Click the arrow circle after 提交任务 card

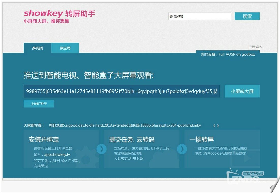click(182, 149)
